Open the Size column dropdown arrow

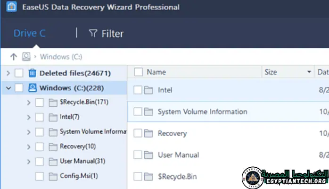[x=309, y=72]
